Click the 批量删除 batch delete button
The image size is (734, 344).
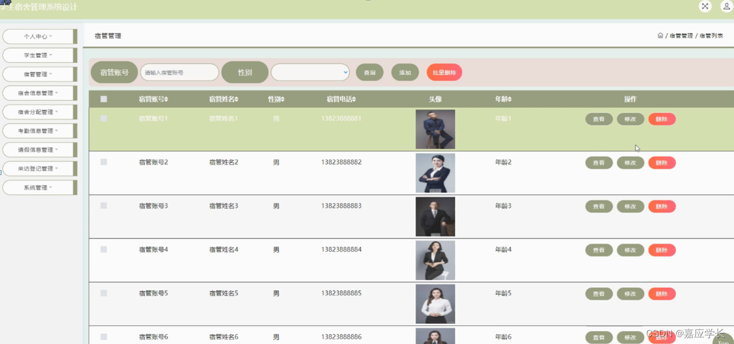pos(444,73)
